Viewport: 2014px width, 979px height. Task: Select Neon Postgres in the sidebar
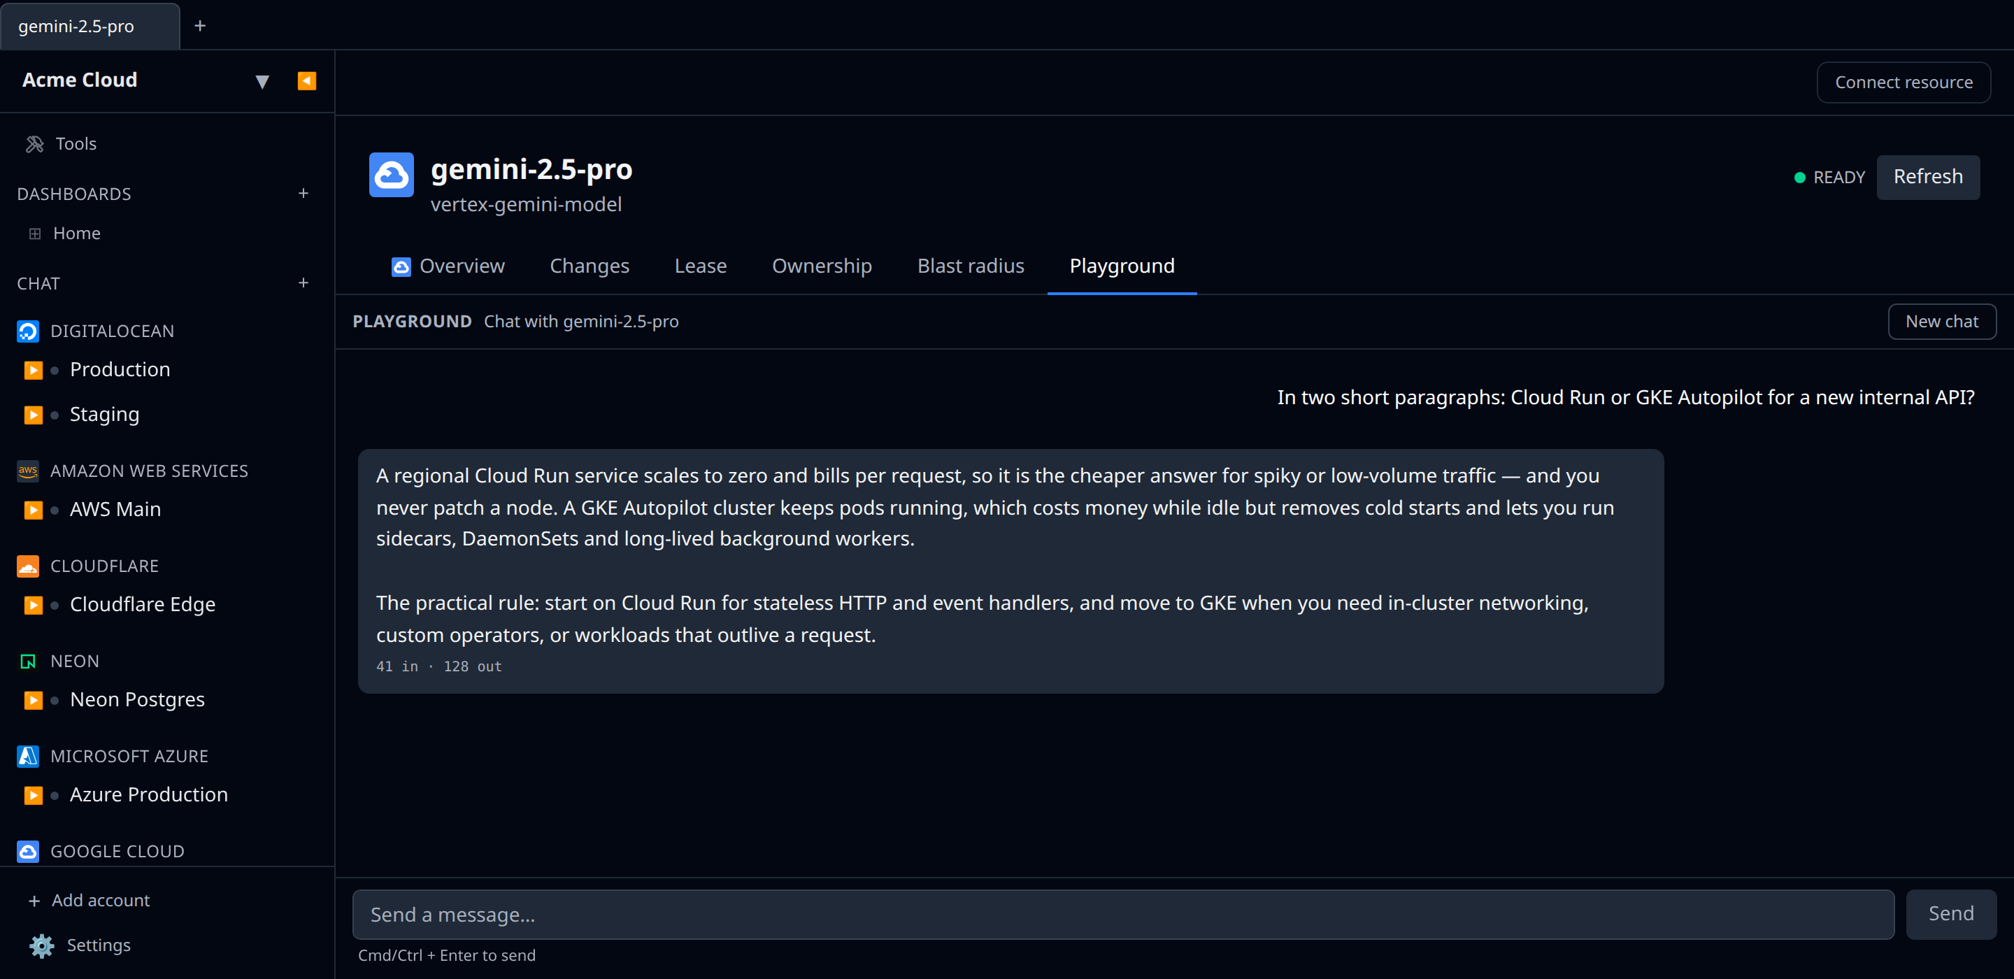tap(137, 699)
